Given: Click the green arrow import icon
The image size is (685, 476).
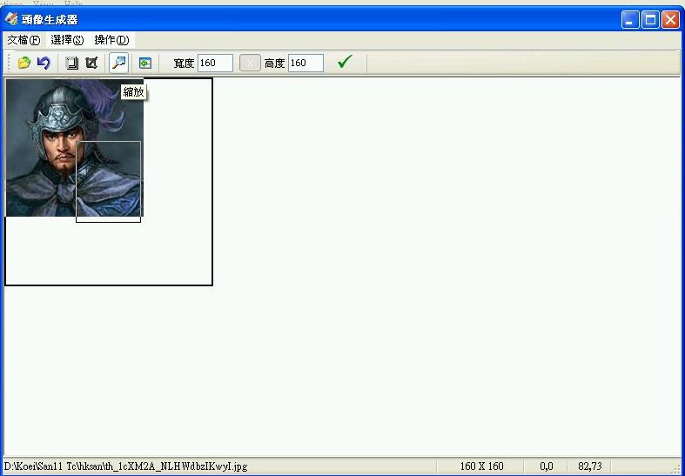Looking at the screenshot, I should (x=145, y=63).
